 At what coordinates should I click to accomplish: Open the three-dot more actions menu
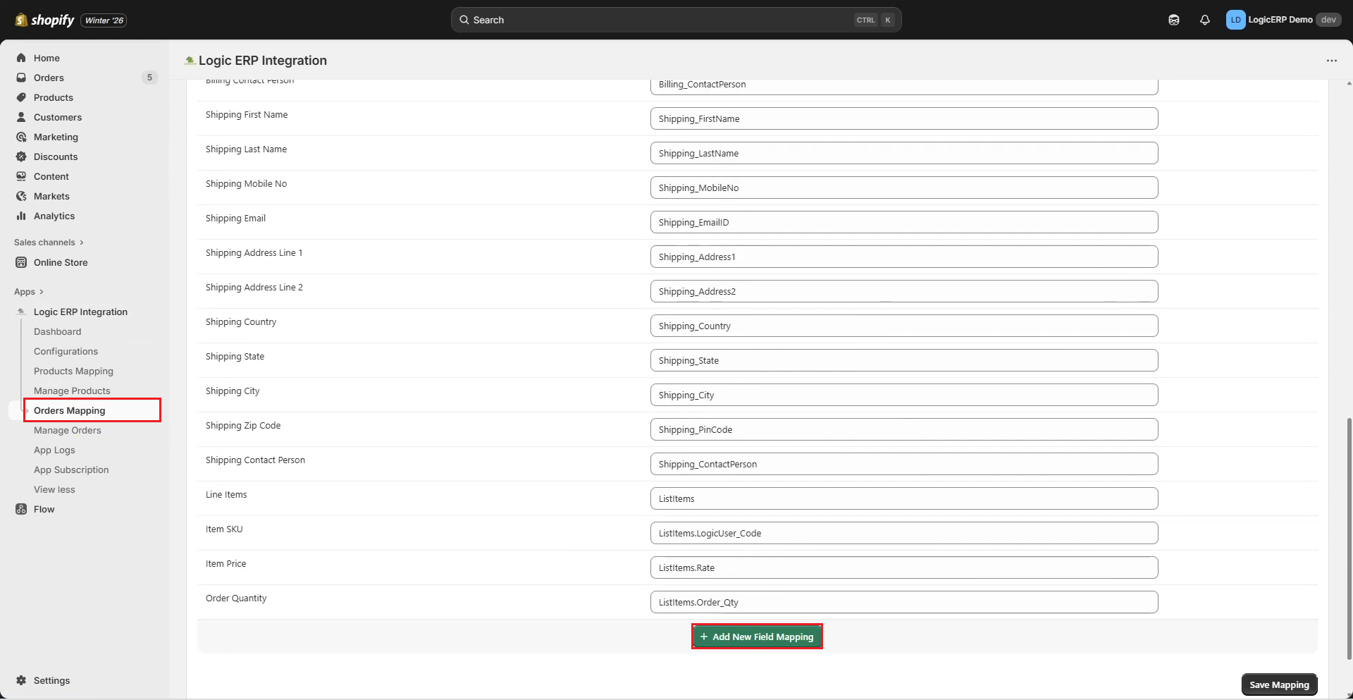coord(1331,61)
